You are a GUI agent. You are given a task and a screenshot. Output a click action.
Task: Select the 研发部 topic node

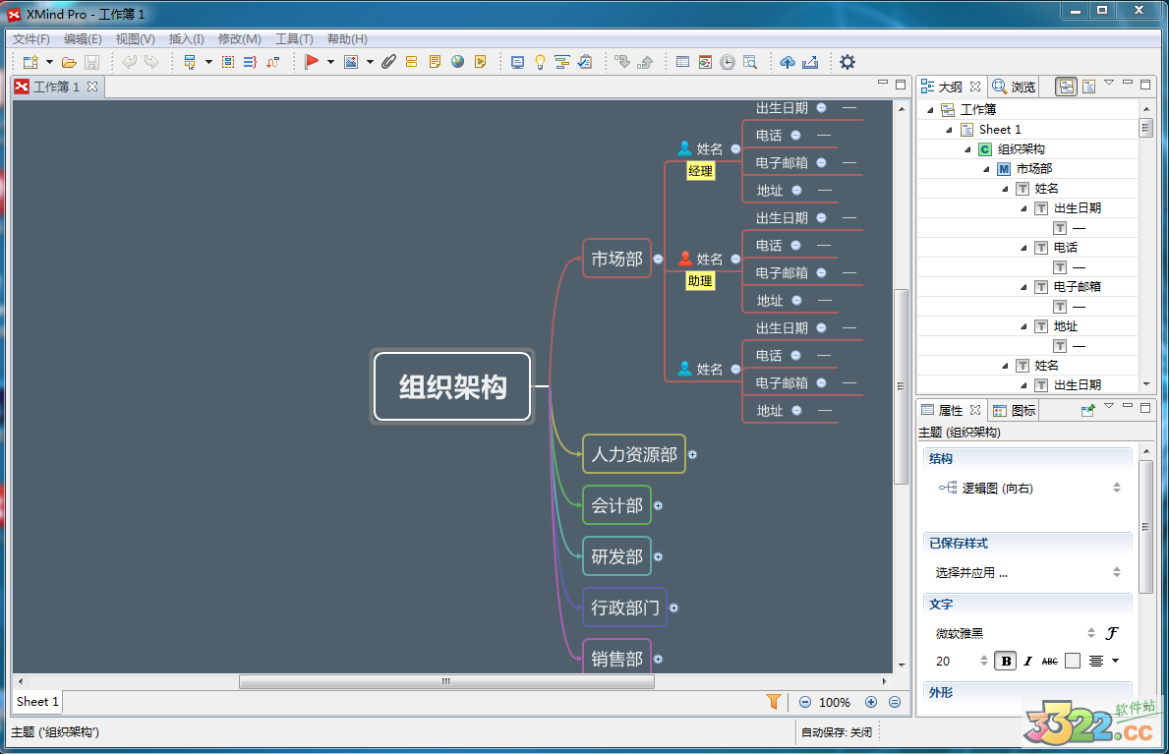(616, 556)
